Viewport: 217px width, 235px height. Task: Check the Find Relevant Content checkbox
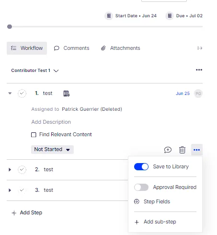pyautogui.click(x=34, y=135)
